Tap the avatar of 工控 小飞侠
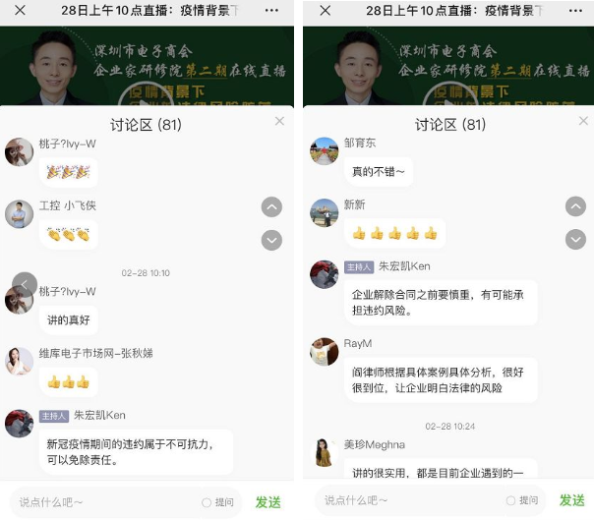 (x=19, y=214)
